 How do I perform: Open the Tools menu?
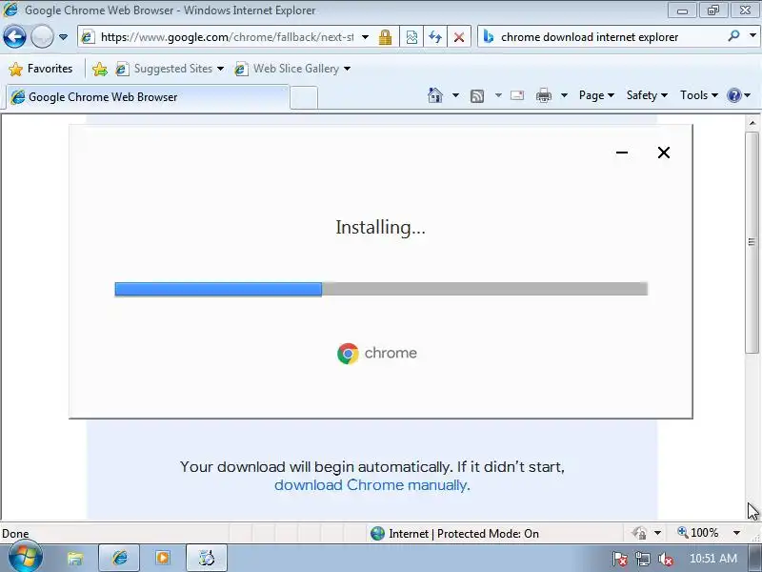tap(699, 95)
